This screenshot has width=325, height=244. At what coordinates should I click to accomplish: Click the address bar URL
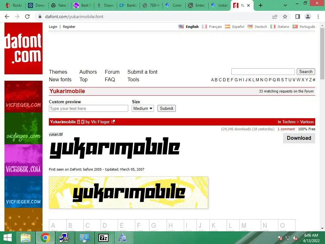click(74, 17)
